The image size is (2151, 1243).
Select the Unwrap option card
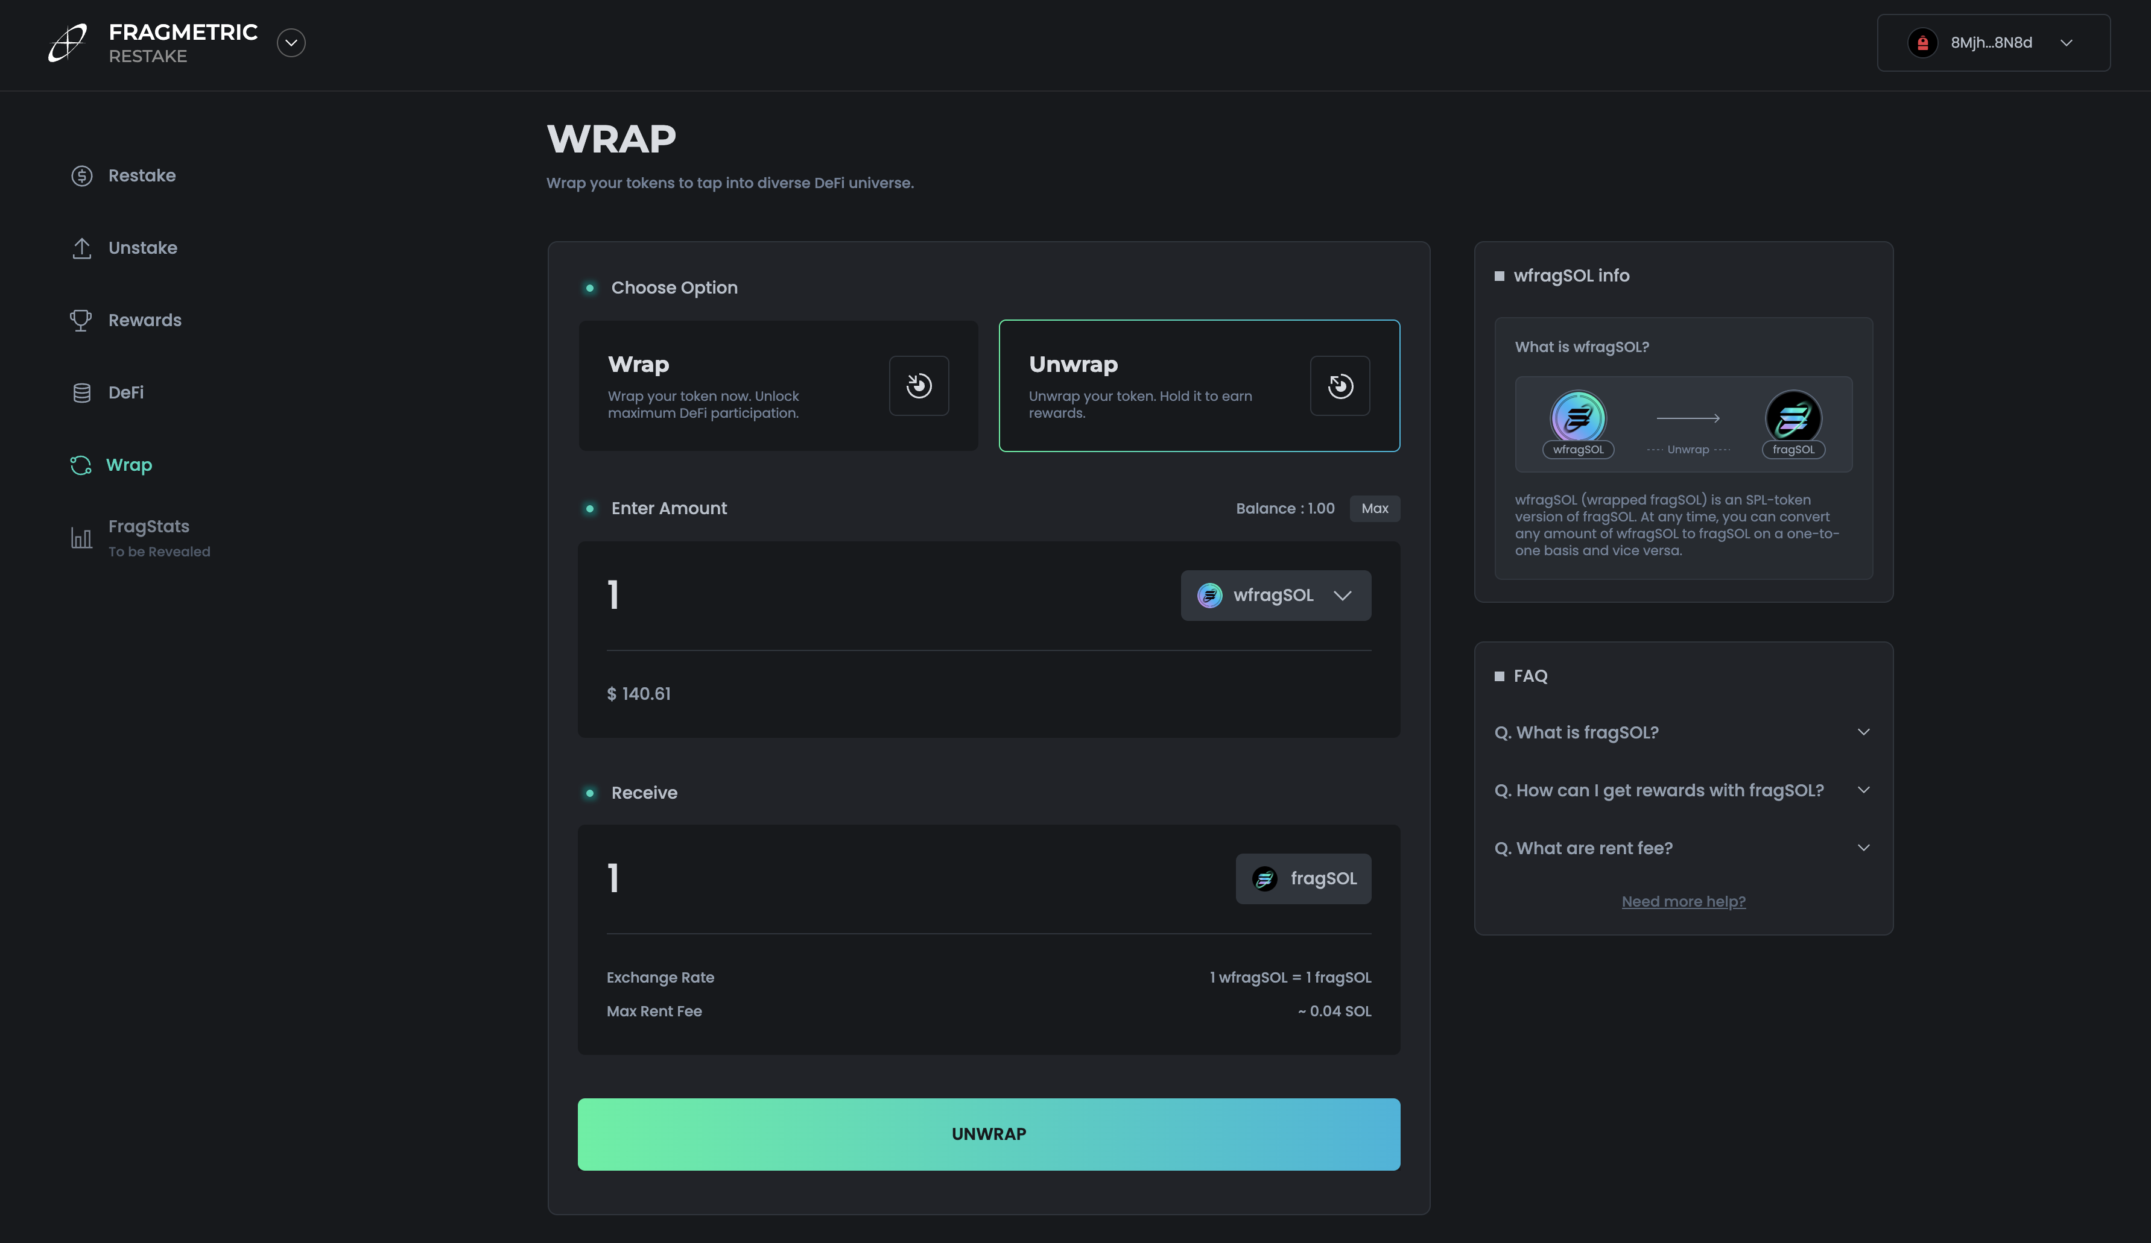tap(1199, 386)
